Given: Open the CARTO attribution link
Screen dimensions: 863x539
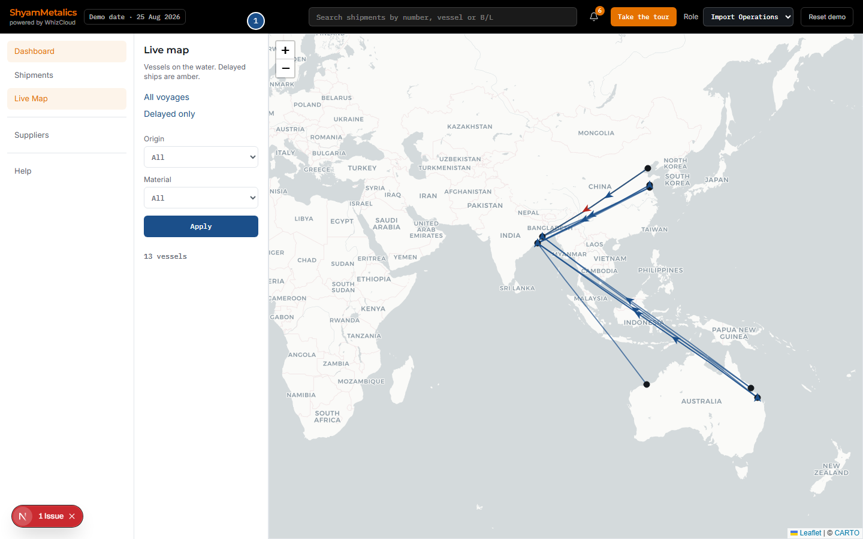Looking at the screenshot, I should tap(847, 533).
